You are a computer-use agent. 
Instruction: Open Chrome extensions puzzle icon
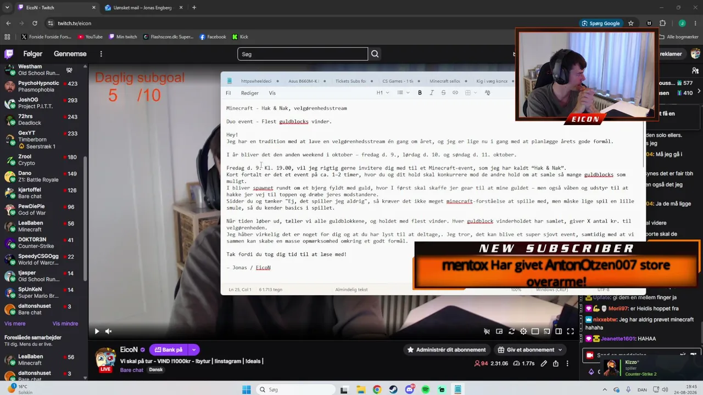pos(662,23)
